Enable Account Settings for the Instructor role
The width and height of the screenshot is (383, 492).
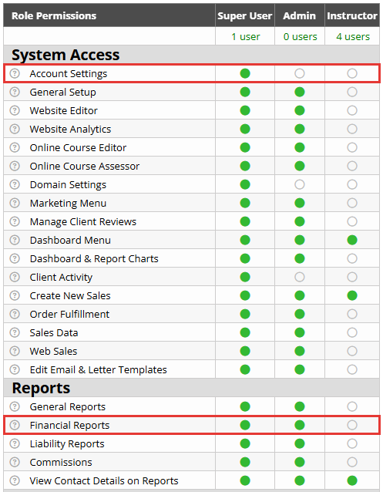[352, 73]
